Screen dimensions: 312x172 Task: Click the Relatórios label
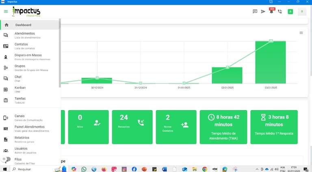click(x=22, y=138)
